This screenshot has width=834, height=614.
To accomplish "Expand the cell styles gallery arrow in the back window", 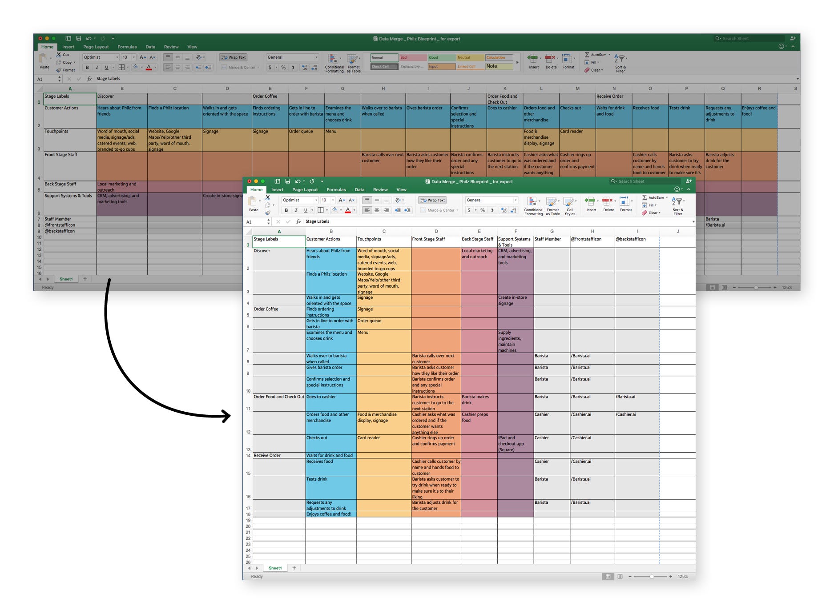I will [x=517, y=62].
